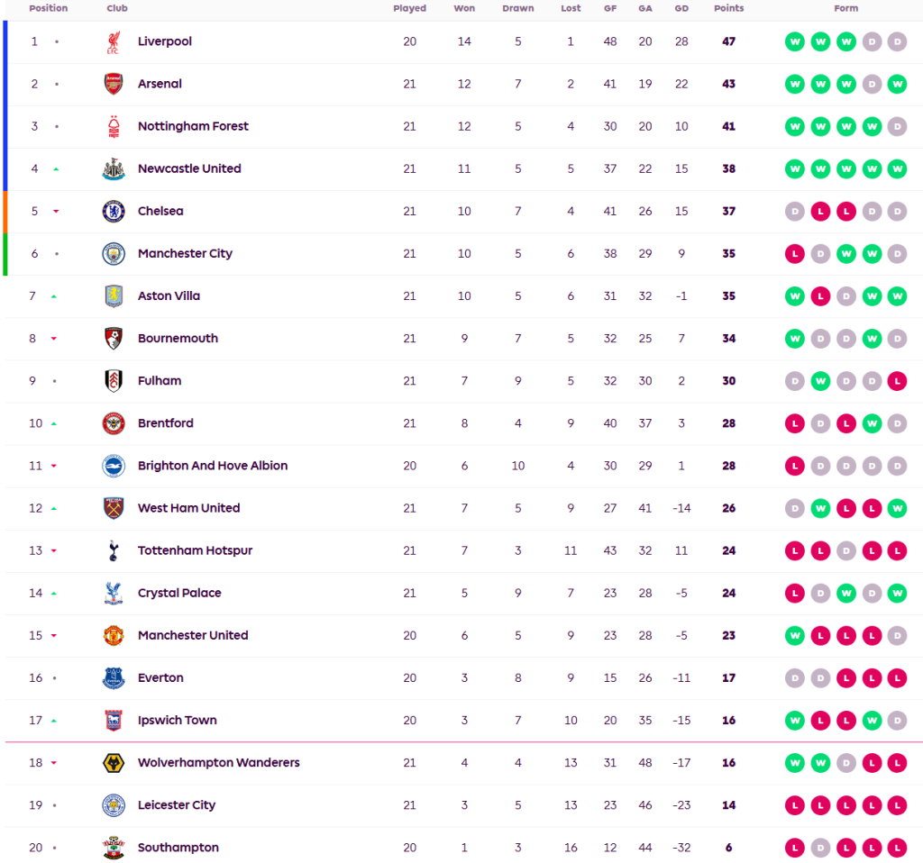Click the Everton club crest icon
The height and width of the screenshot is (863, 923).
click(113, 677)
